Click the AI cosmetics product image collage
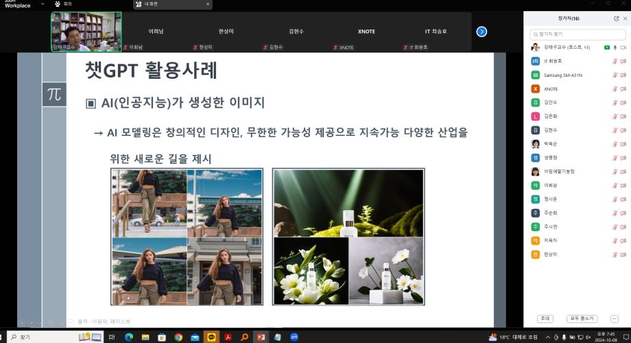The width and height of the screenshot is (631, 343). [348, 237]
